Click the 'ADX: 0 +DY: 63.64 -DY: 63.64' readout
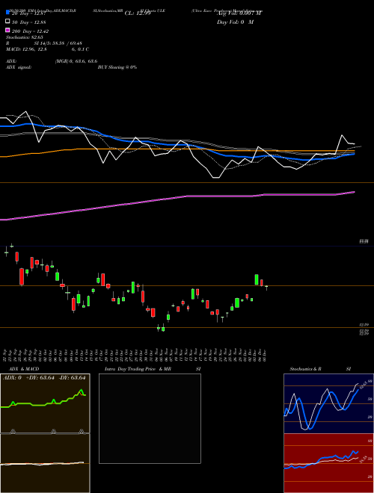This screenshot has width=374, height=493. pos(44,378)
